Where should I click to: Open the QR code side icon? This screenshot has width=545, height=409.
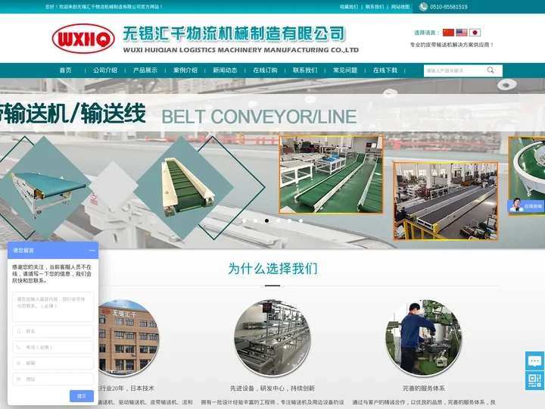pos(535,380)
